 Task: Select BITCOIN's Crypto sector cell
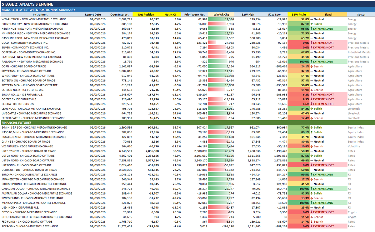tap(361, 212)
